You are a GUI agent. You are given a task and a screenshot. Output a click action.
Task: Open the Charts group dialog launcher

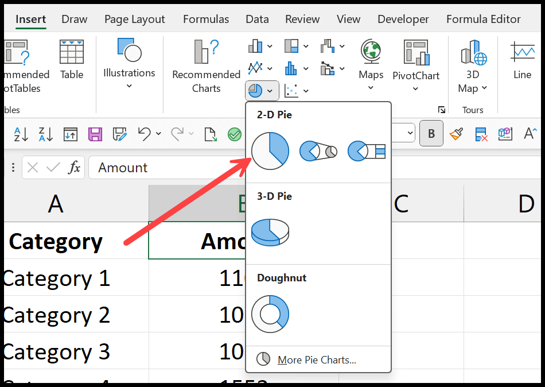tap(441, 110)
